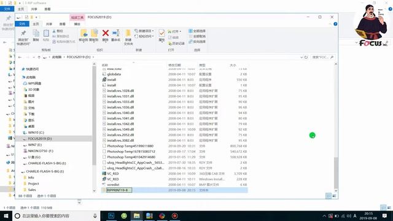Switch to the View (查看) ribbon tab
The width and height of the screenshot is (393, 221).
(x=63, y=24)
